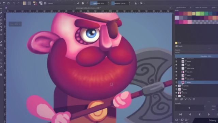Redo the last undone action
The width and height of the screenshot is (218, 123).
coord(18,3)
